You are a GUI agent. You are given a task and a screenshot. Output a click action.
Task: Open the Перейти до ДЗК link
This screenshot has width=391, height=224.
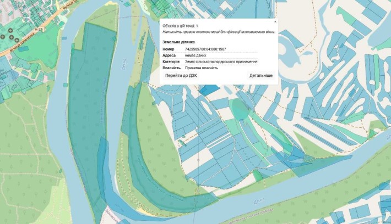tap(181, 76)
